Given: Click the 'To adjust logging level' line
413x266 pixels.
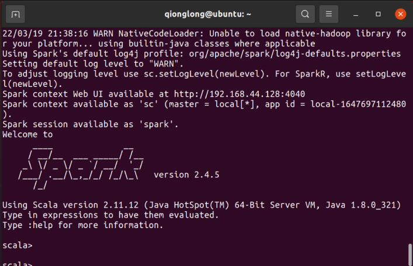Looking at the screenshot, I should tap(204, 79).
